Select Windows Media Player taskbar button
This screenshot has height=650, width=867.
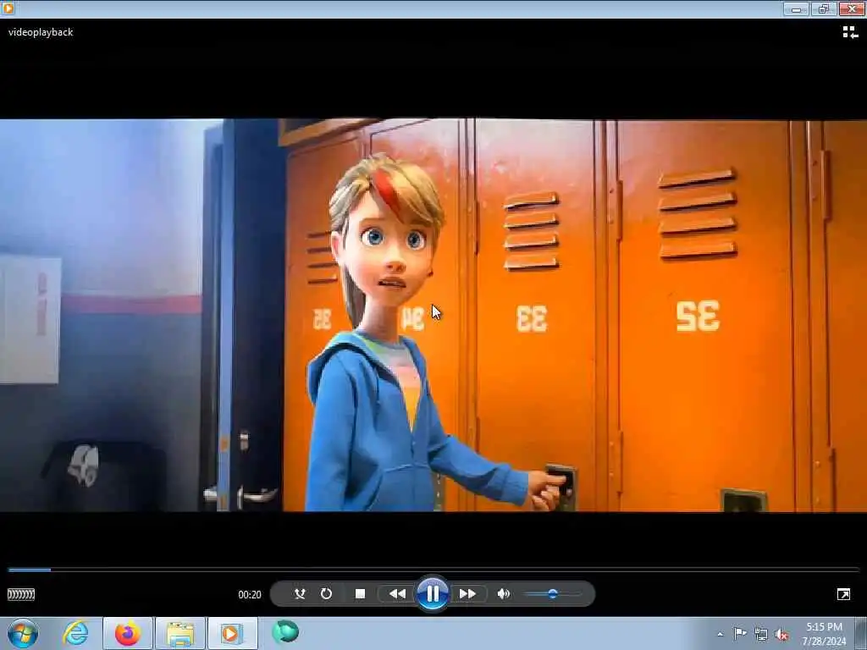click(232, 633)
